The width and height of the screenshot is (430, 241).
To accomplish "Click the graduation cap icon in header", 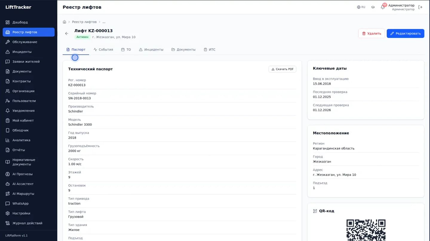I will (x=373, y=7).
